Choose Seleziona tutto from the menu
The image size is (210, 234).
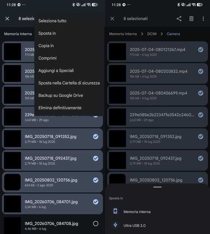pos(52,21)
